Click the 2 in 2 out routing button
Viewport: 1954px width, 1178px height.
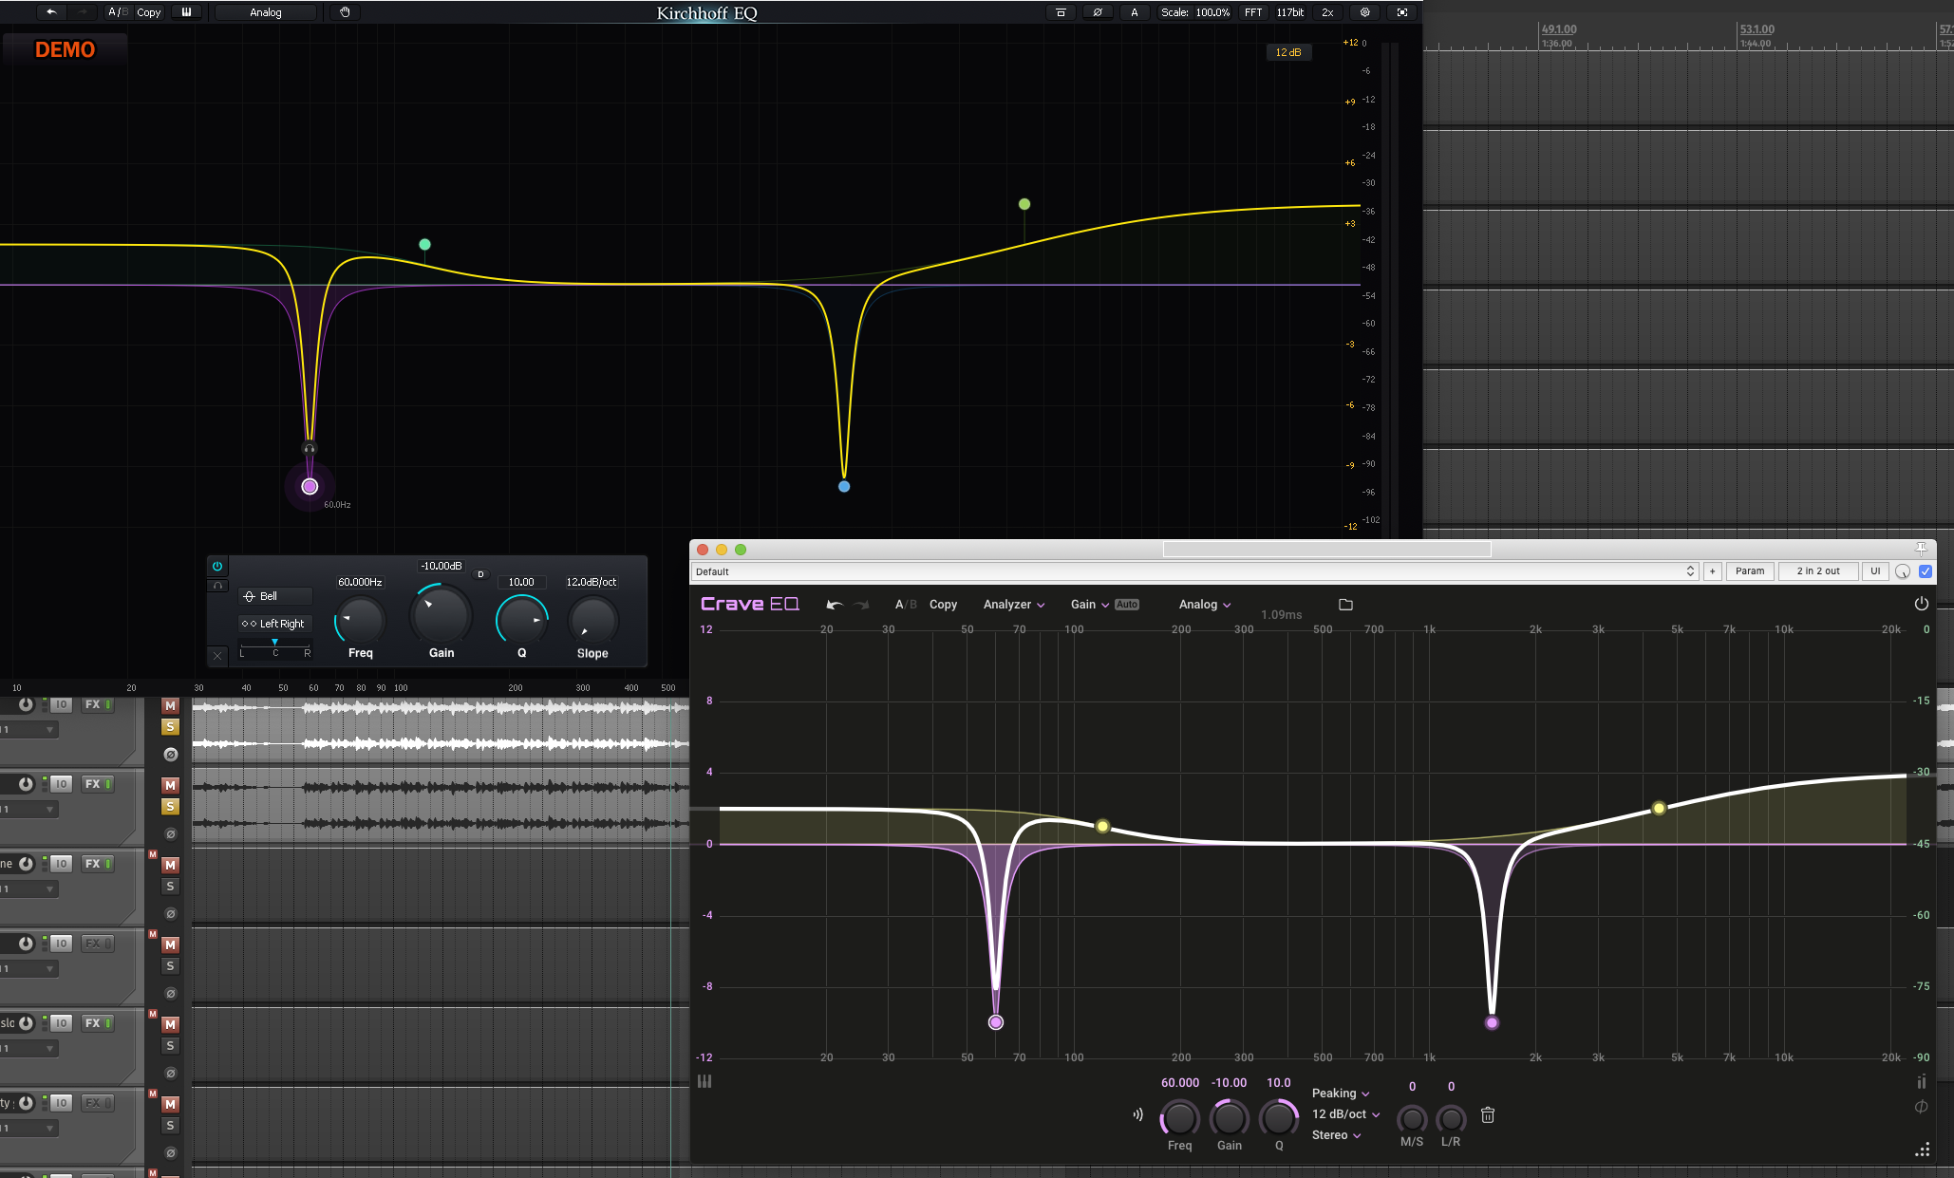1818,571
